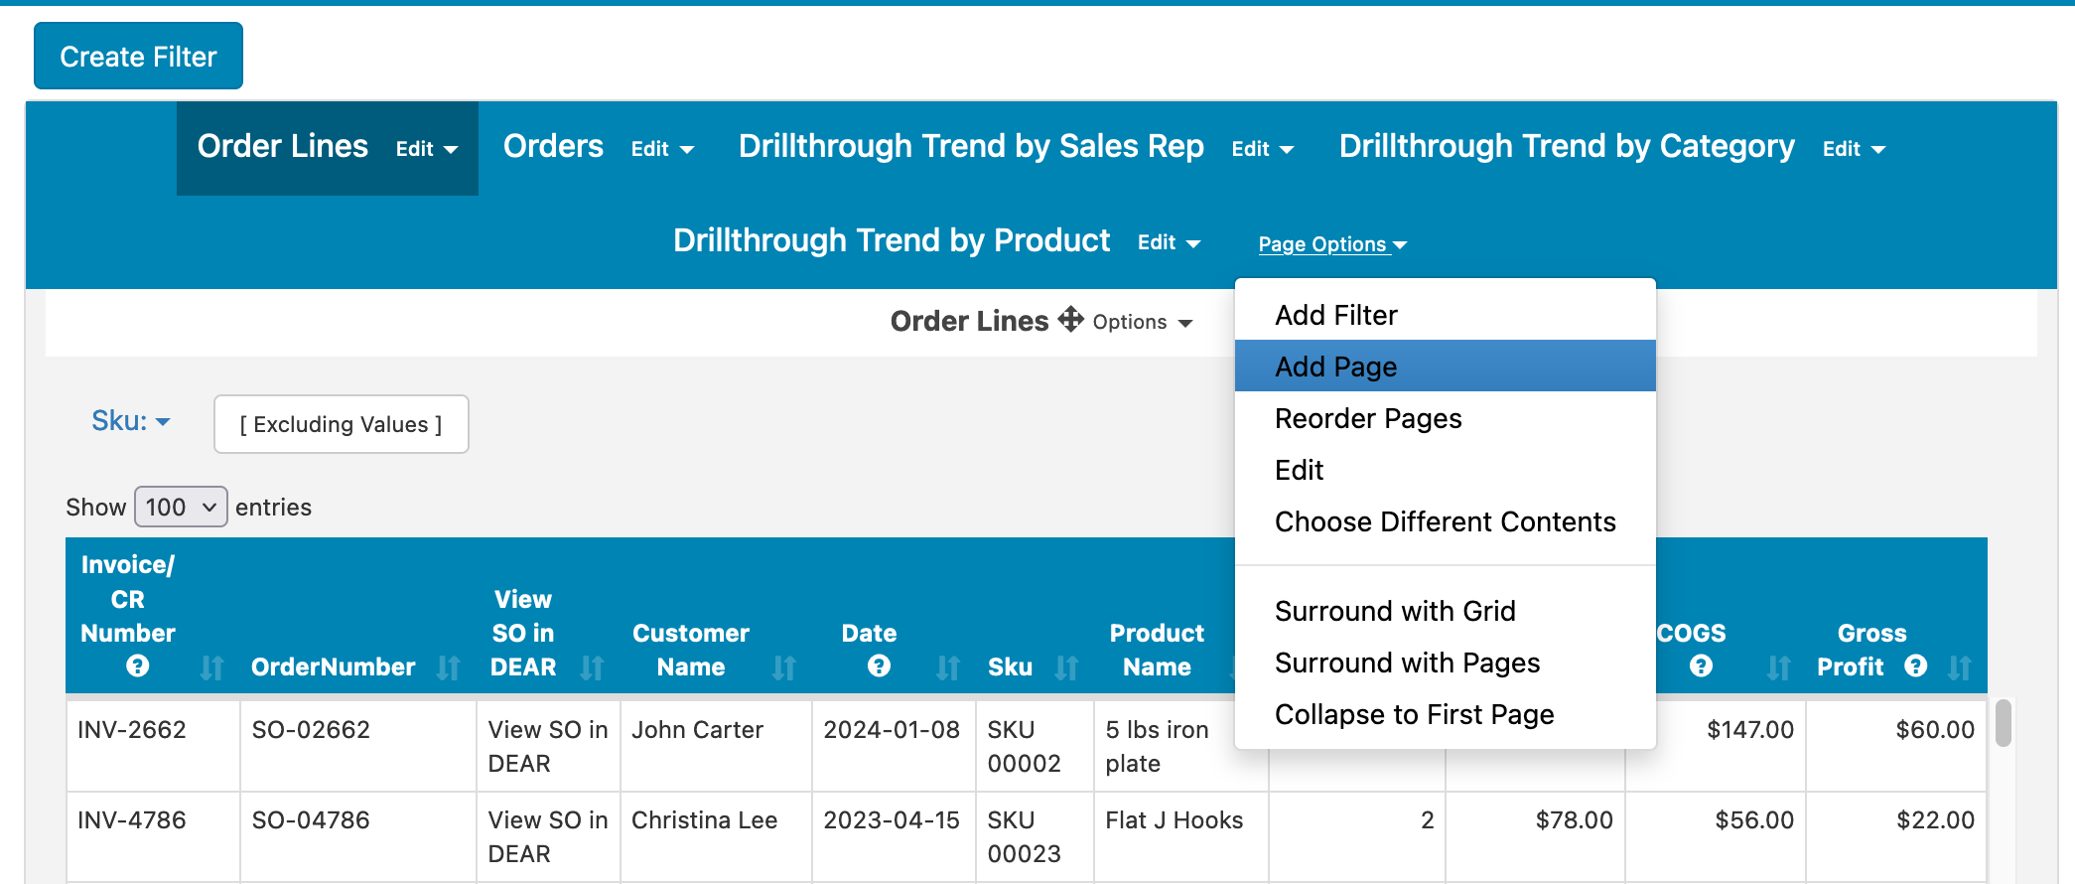Image resolution: width=2075 pixels, height=884 pixels.
Task: Click COGS value $56.00
Action: (x=1754, y=819)
